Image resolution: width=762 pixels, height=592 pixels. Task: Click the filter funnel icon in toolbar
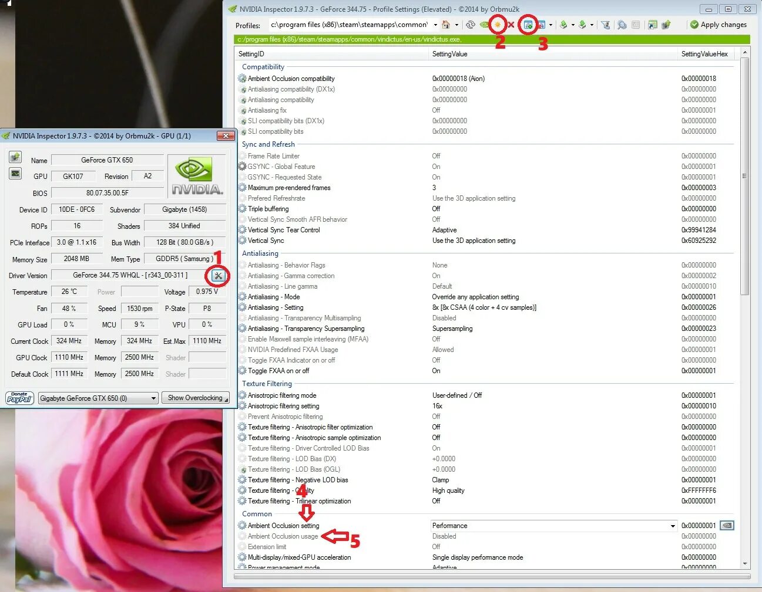[x=605, y=25]
